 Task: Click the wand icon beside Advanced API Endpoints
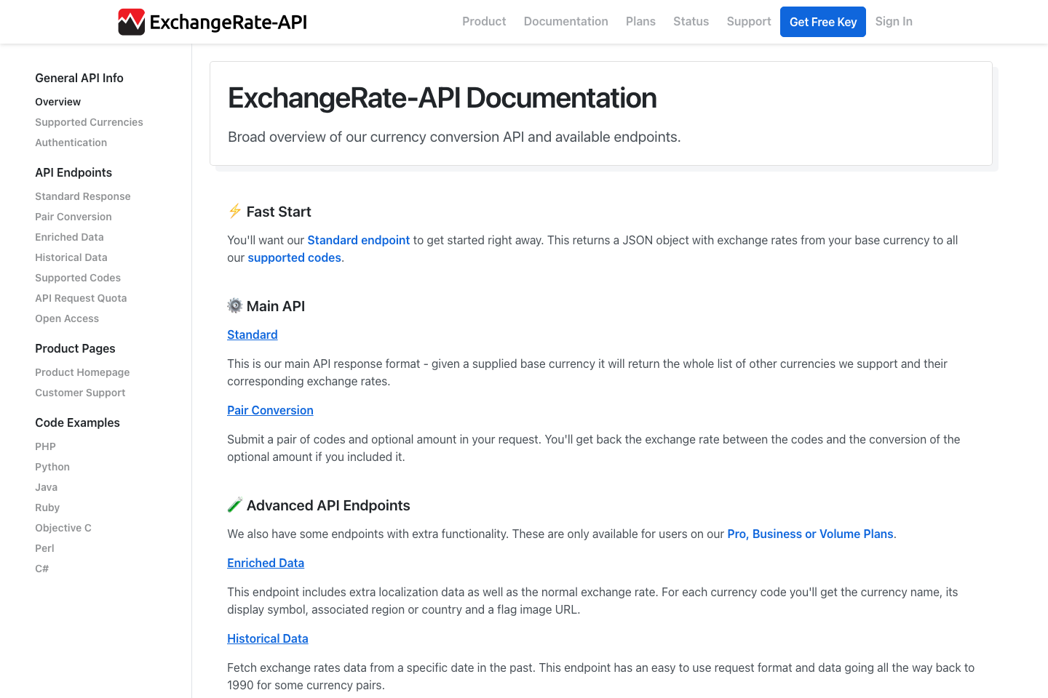[x=234, y=505]
